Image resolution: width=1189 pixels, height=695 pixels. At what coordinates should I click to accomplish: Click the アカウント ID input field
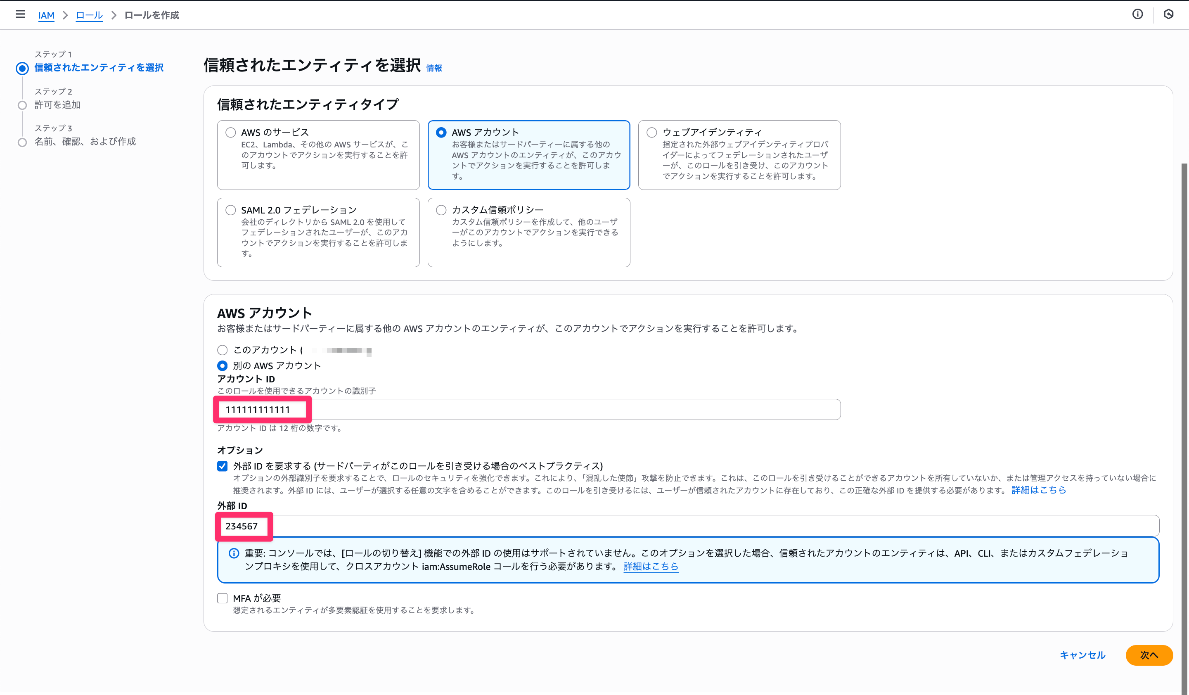click(x=528, y=410)
